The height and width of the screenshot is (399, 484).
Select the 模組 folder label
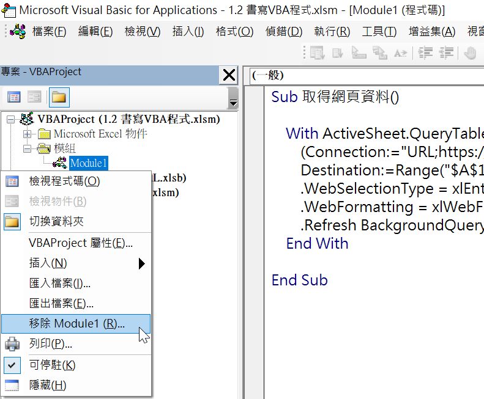coord(64,148)
